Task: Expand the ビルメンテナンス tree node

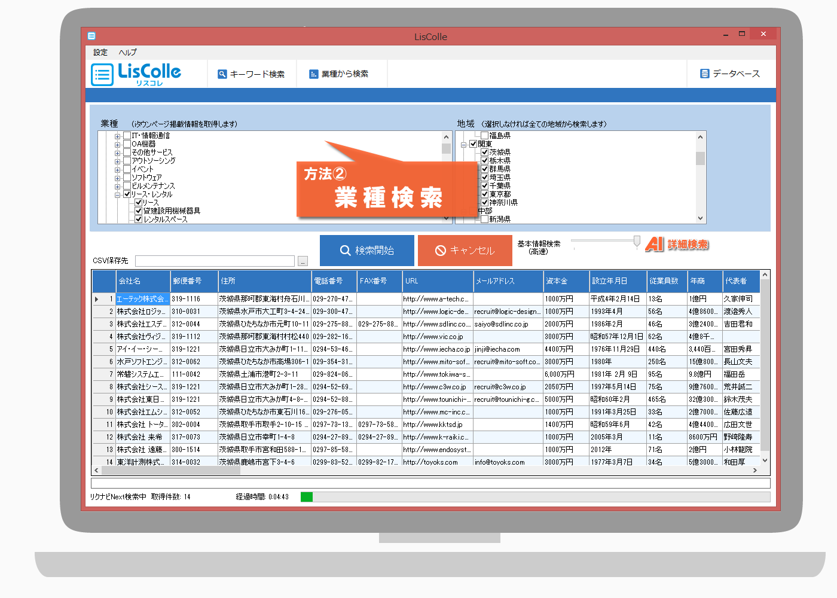Action: [118, 187]
